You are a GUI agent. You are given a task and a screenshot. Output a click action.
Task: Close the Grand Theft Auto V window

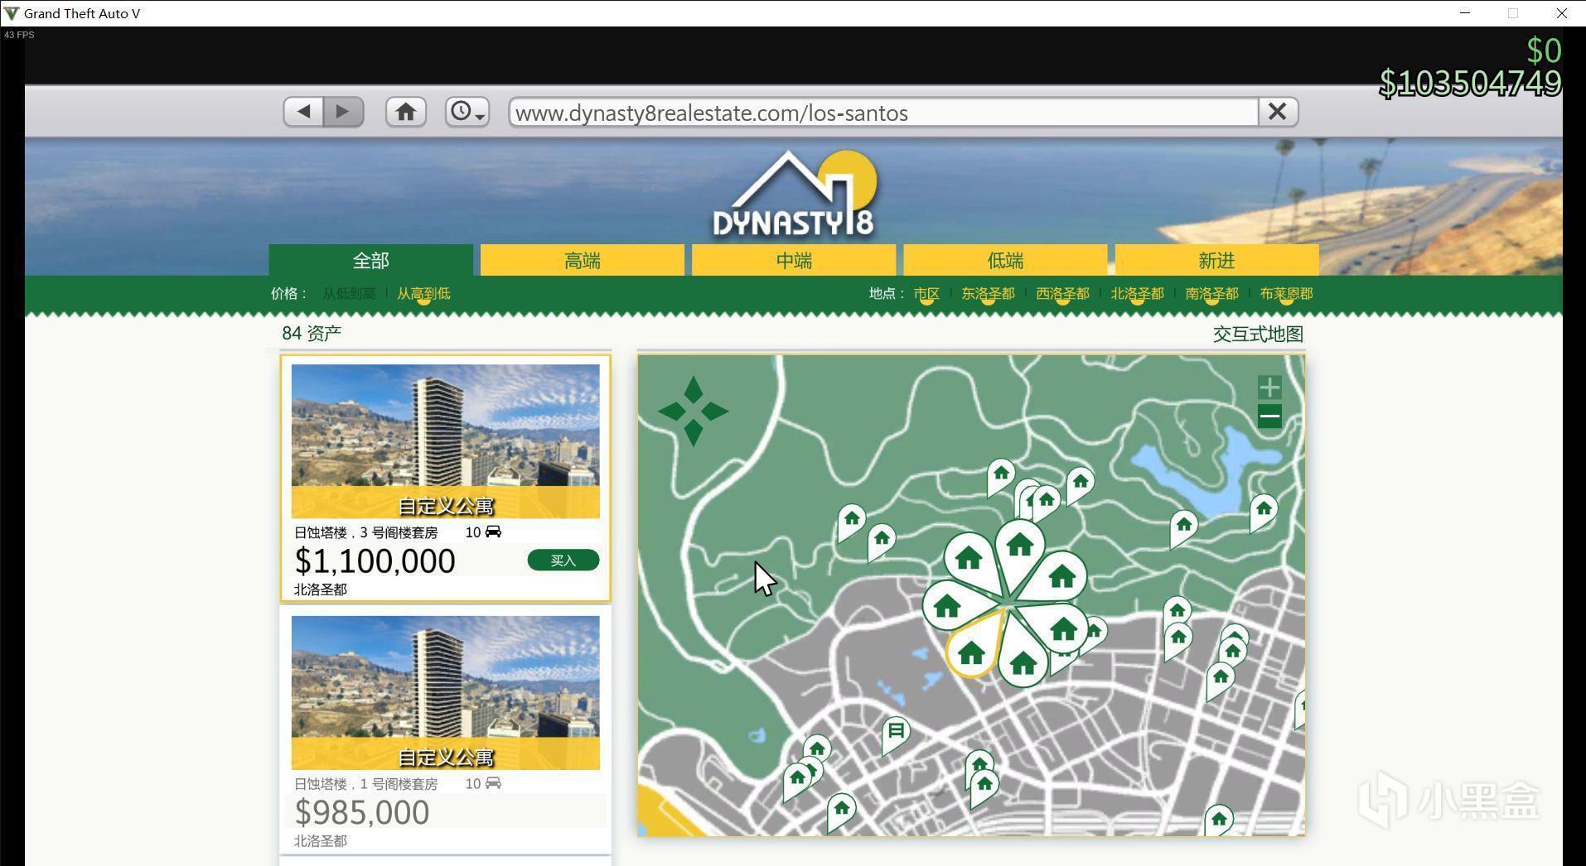[1562, 13]
